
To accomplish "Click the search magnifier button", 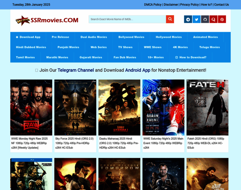I will click(170, 19).
